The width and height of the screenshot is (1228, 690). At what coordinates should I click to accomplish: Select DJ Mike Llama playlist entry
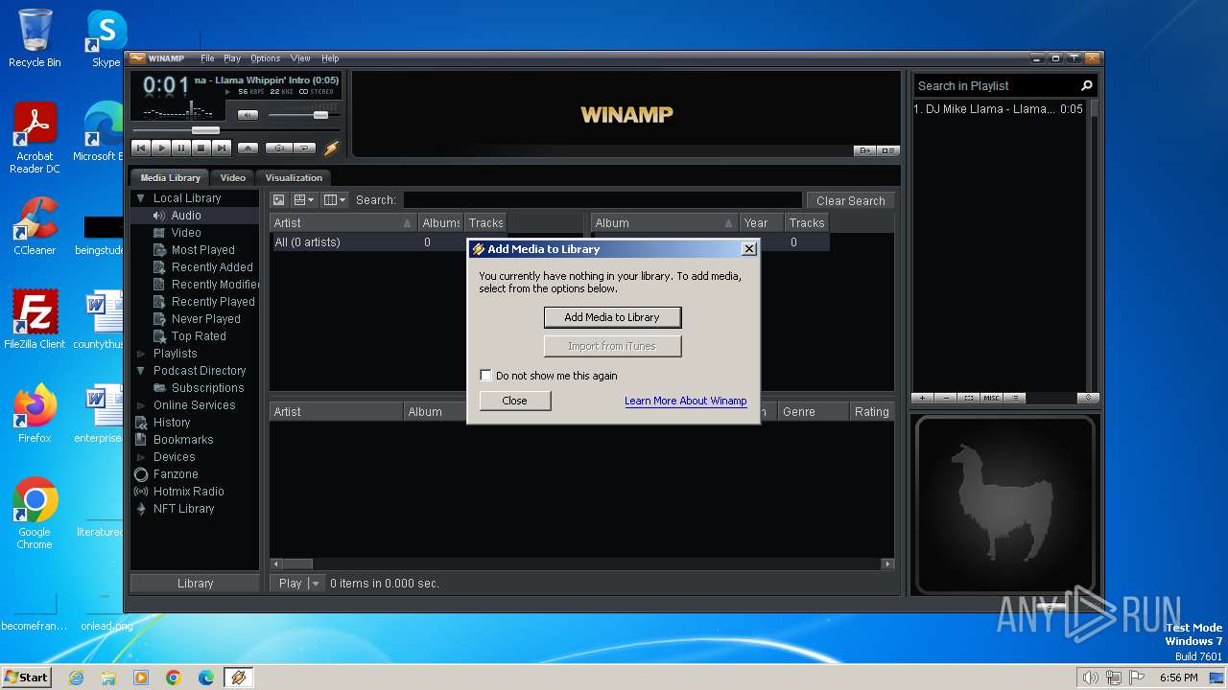(998, 109)
